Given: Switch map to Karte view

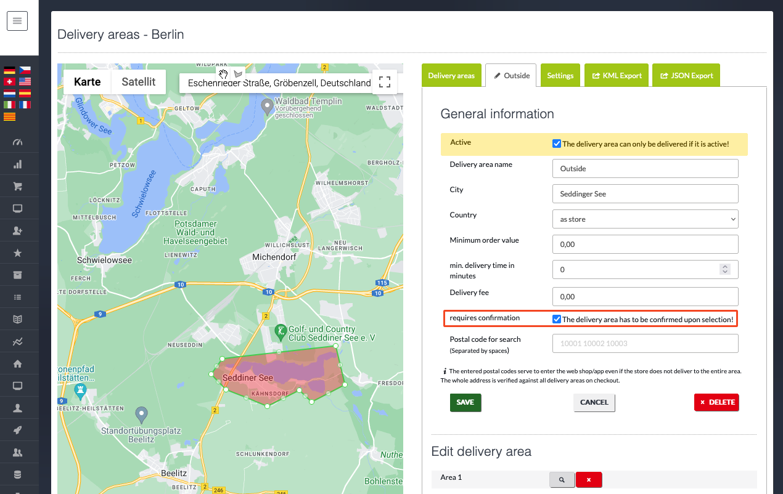Looking at the screenshot, I should (87, 82).
